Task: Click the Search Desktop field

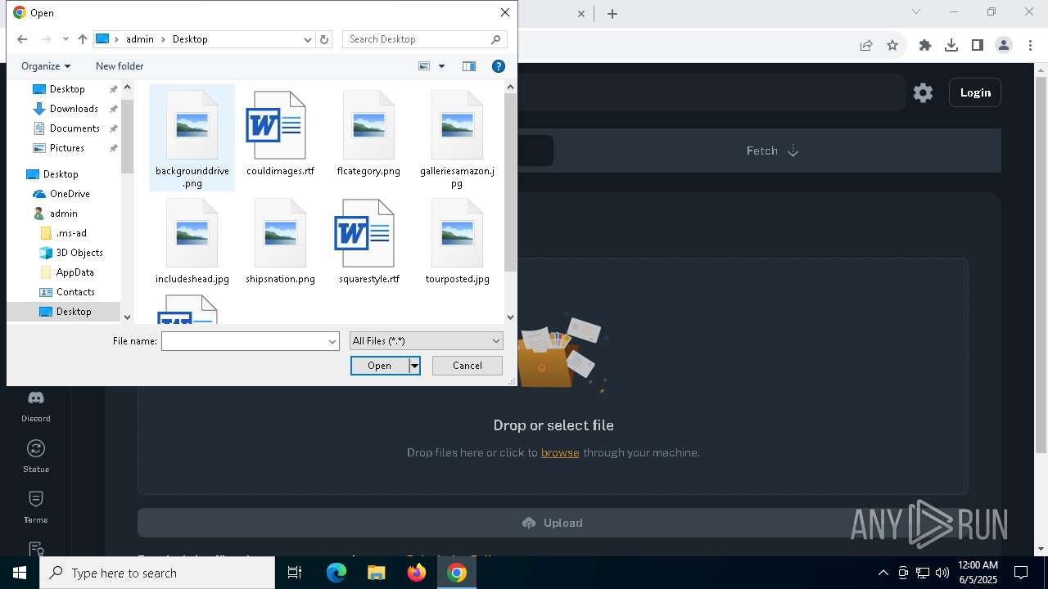Action: [x=424, y=39]
